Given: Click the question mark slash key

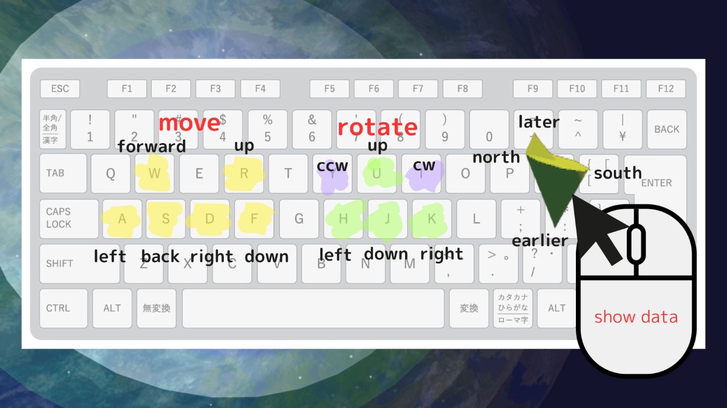Looking at the screenshot, I should [542, 263].
